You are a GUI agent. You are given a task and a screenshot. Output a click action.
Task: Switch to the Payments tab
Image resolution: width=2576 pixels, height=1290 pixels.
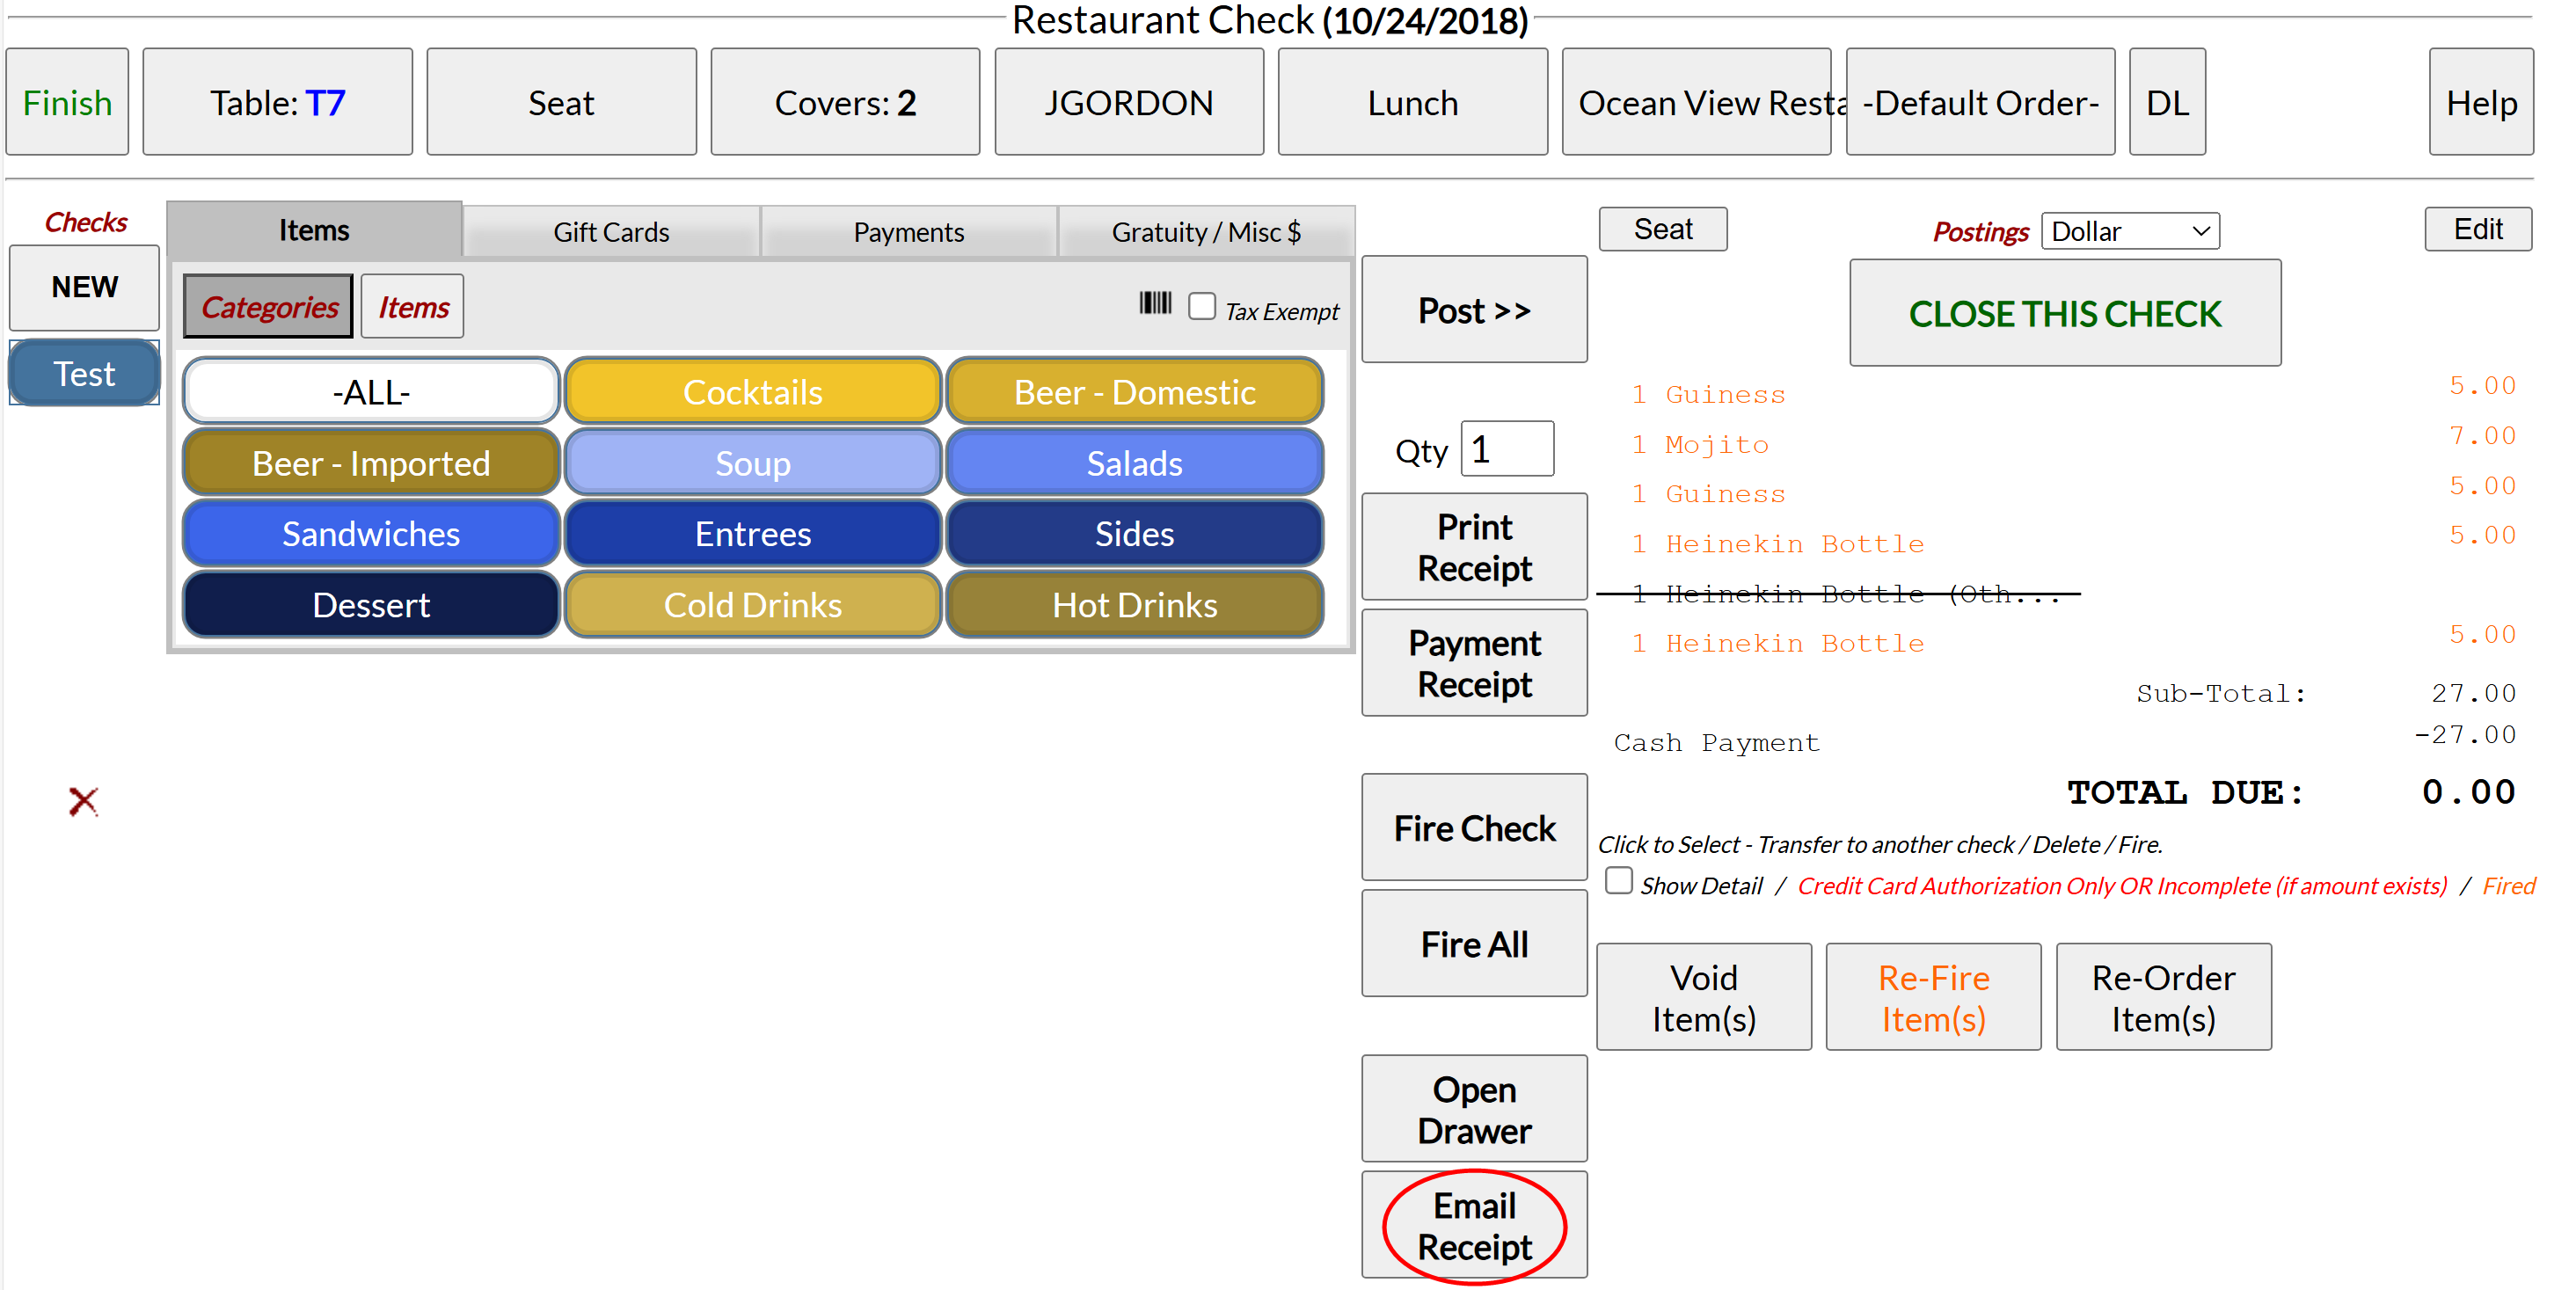908,232
